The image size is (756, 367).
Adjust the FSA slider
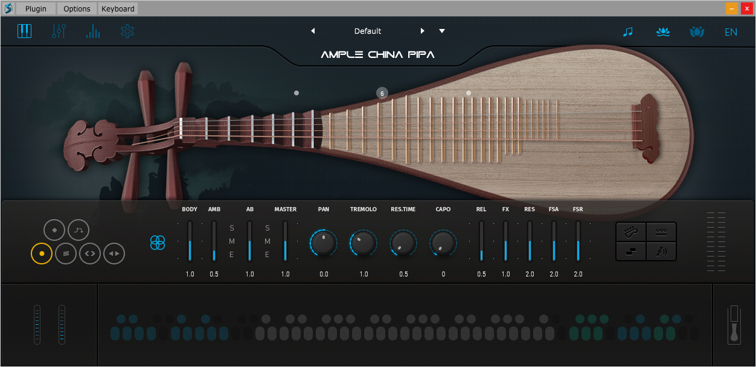(554, 241)
